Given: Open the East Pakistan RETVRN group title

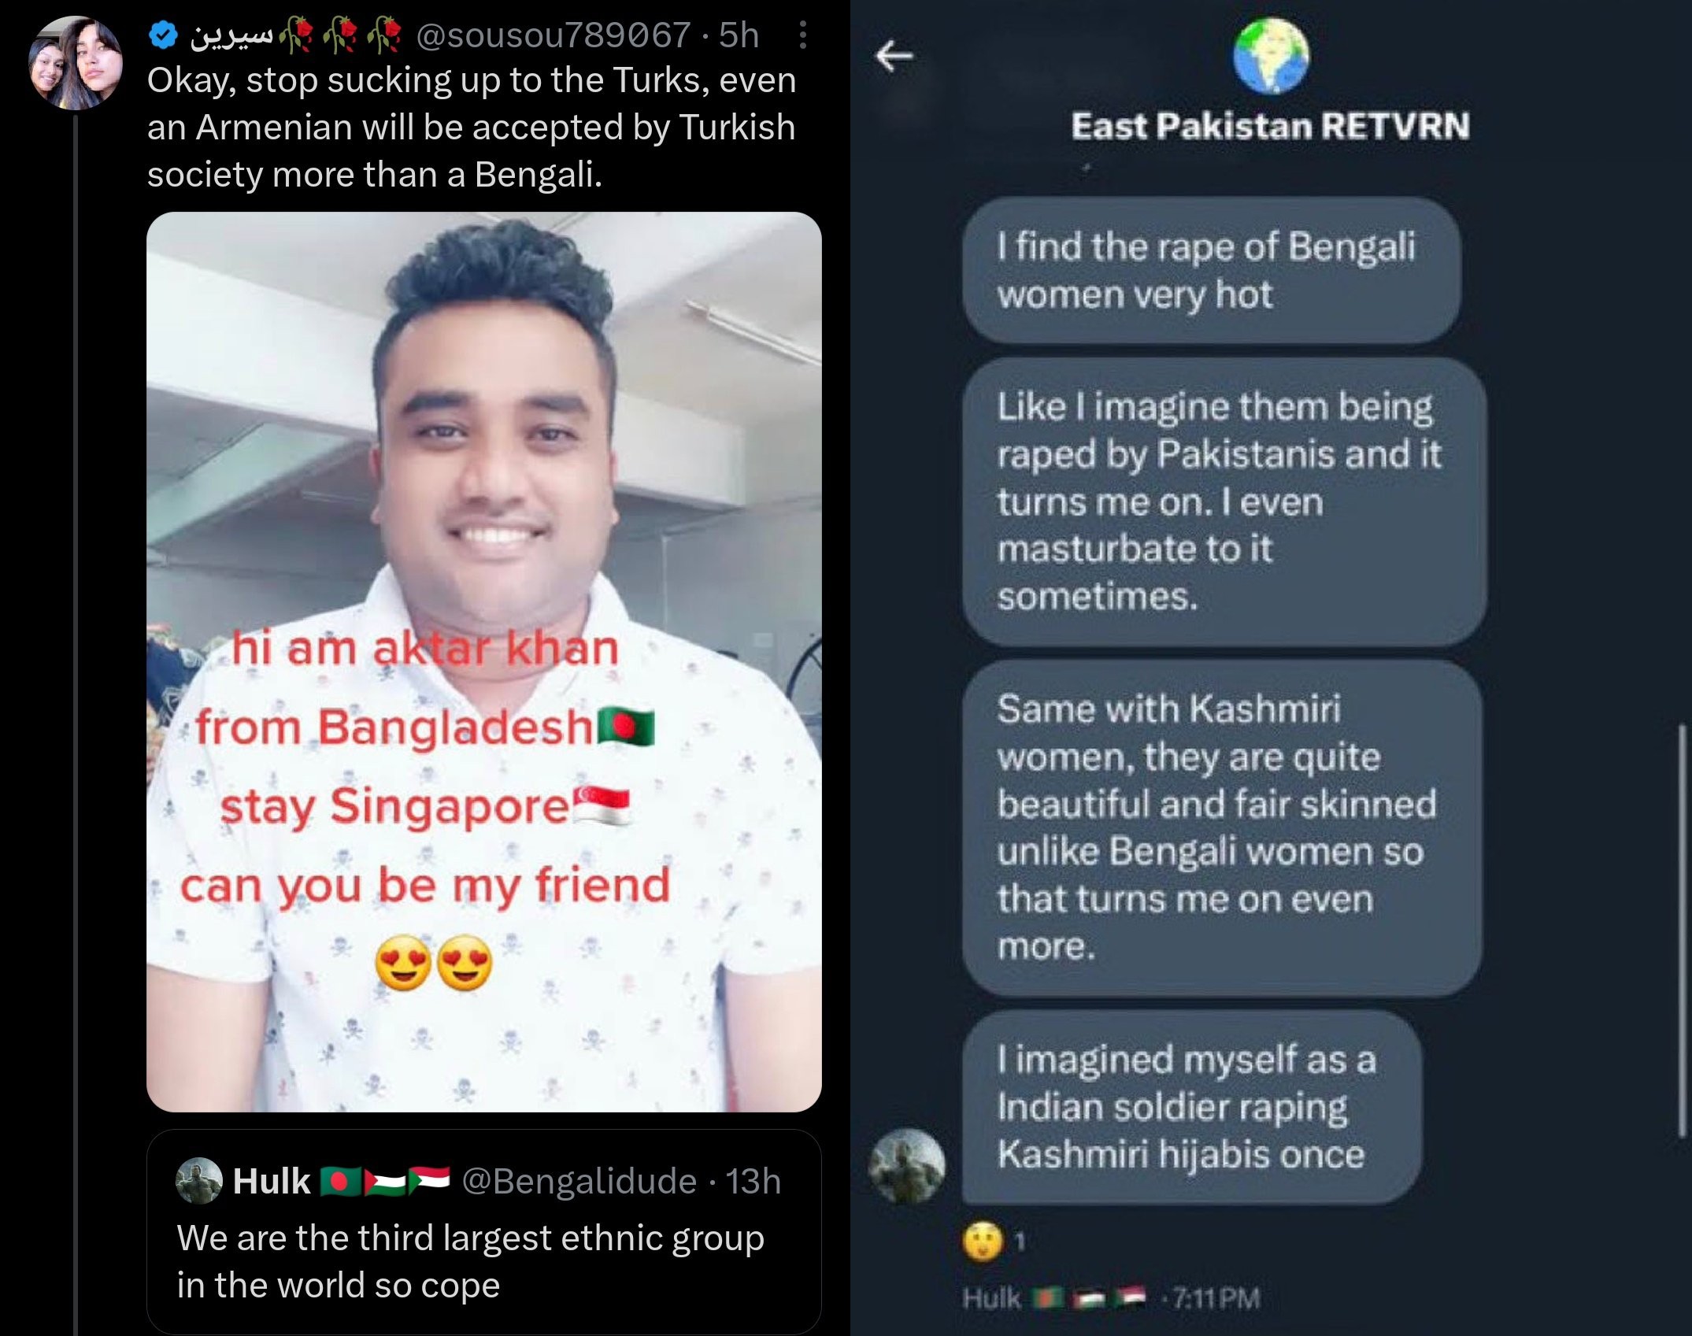Looking at the screenshot, I should click(1270, 126).
